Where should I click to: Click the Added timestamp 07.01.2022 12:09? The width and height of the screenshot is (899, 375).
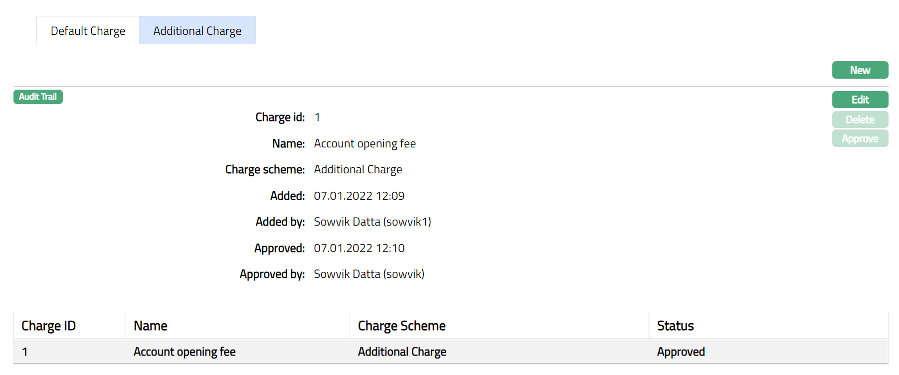pos(359,196)
